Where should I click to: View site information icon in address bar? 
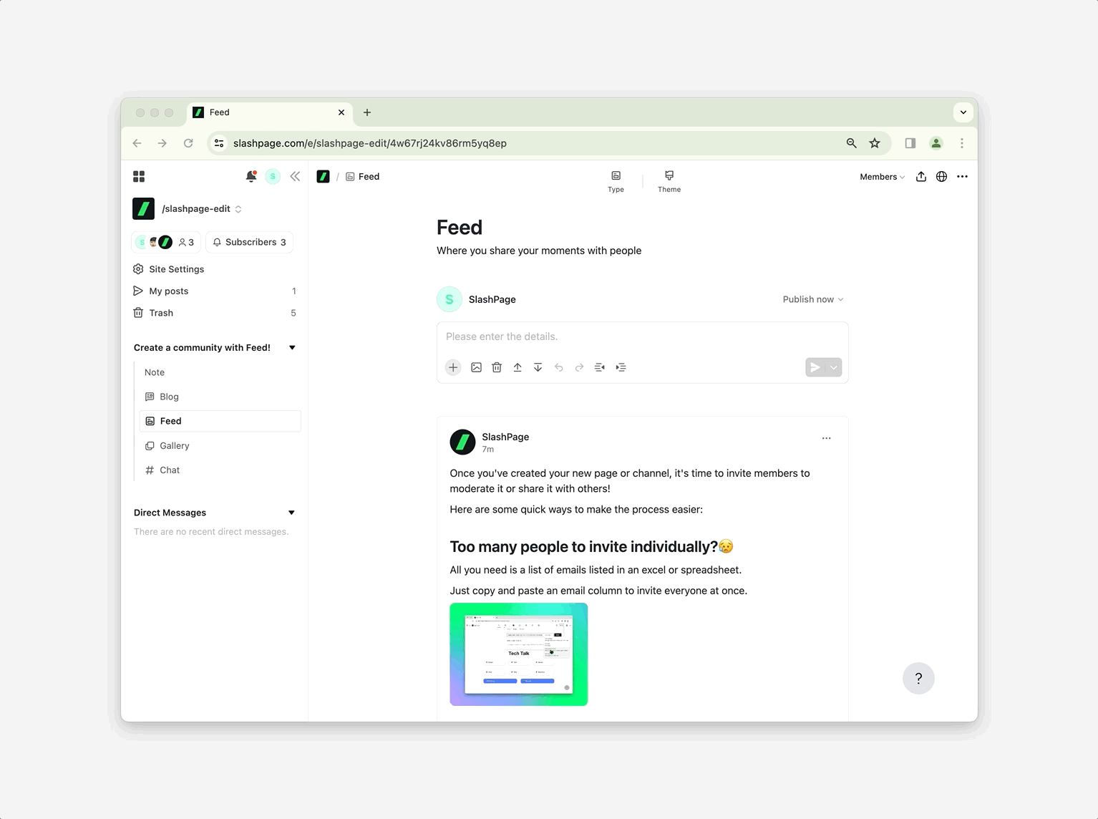(x=220, y=143)
